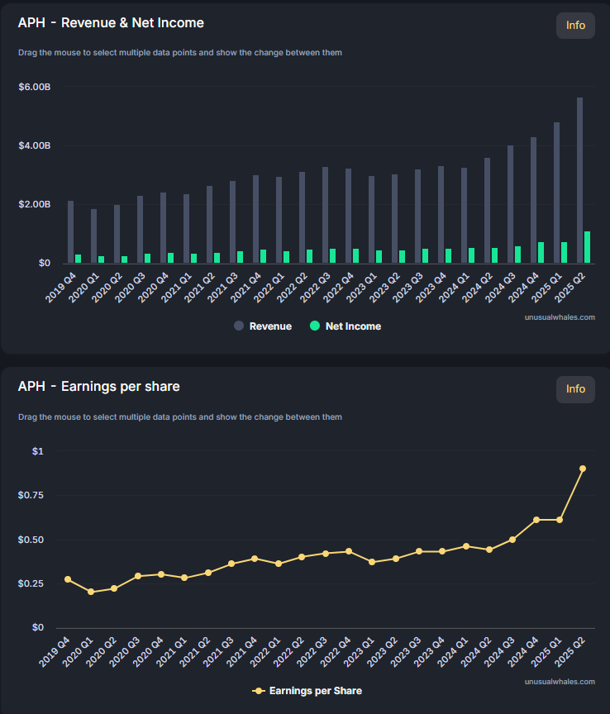Click the gray Revenue legend dot
610x714 pixels.
239,326
